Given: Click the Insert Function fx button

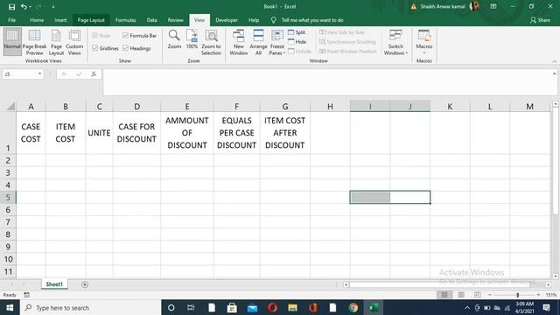Looking at the screenshot, I should (x=94, y=73).
